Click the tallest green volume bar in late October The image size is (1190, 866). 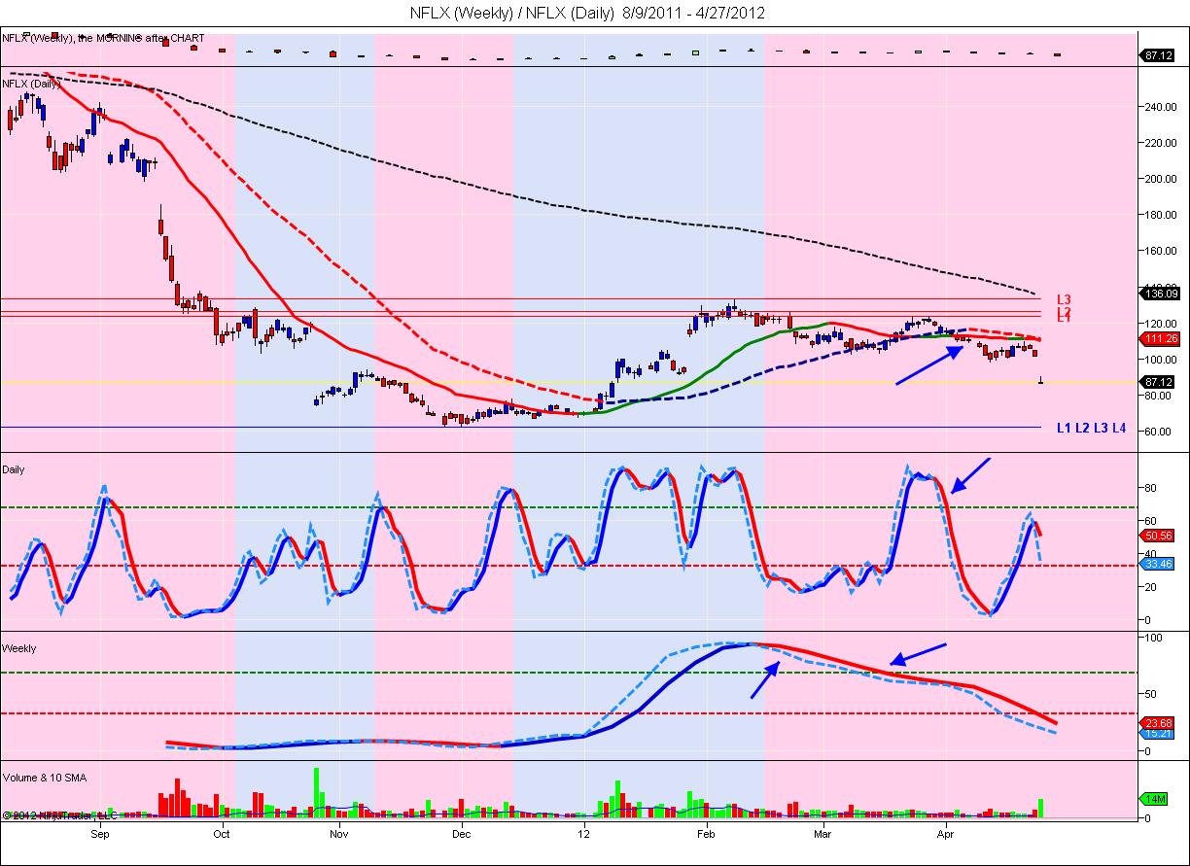316,792
